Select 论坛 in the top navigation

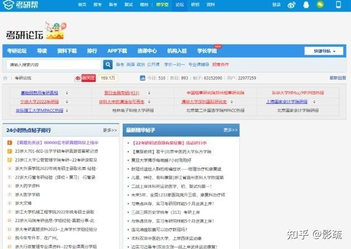[x=180, y=4]
